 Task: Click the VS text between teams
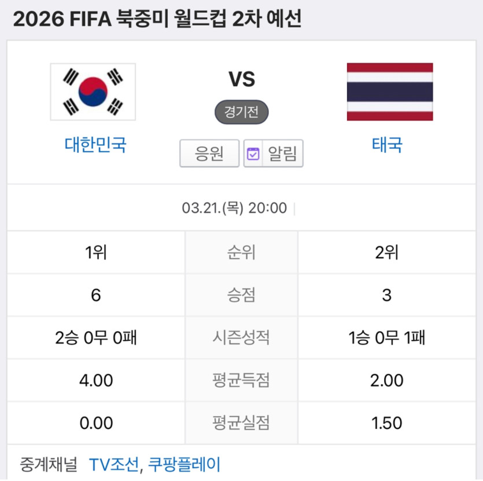pyautogui.click(x=242, y=79)
